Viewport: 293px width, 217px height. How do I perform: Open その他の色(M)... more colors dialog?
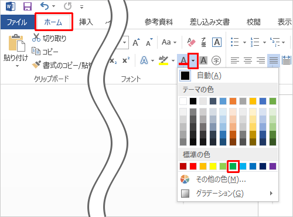tap(228, 179)
